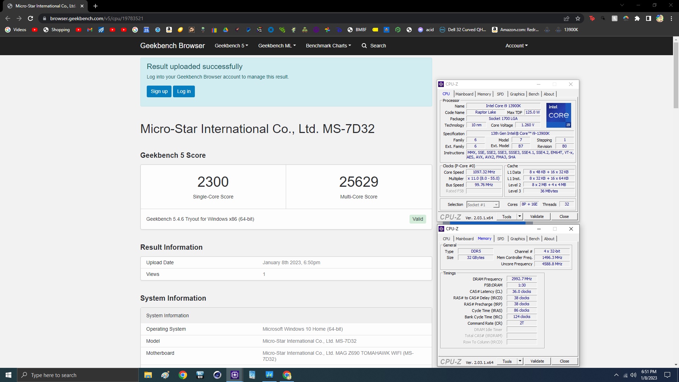This screenshot has width=679, height=382.
Task: Switch to CPU tab in lower CPU-Z window
Action: 446,239
